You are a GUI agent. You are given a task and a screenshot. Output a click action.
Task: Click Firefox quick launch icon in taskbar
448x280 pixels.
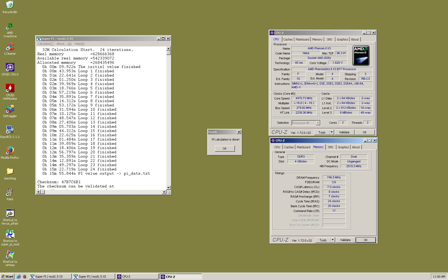point(25,277)
